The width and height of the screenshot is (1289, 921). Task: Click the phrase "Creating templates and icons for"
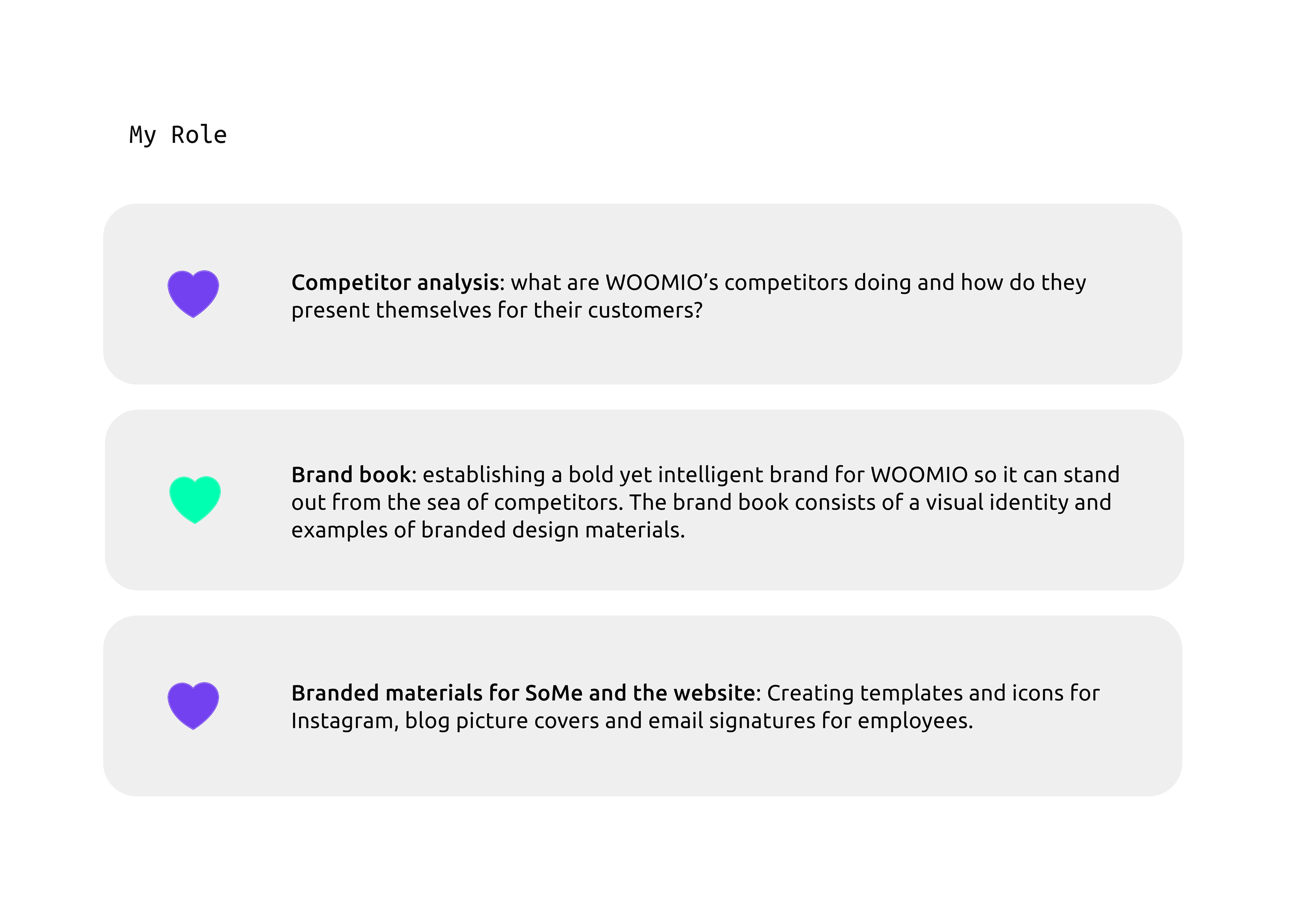(x=933, y=693)
